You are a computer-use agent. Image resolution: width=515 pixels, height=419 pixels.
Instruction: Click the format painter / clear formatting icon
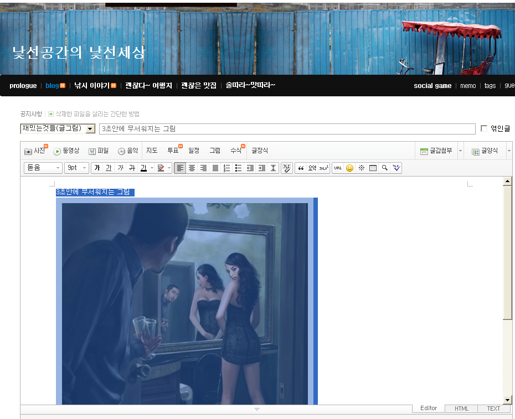coord(287,168)
